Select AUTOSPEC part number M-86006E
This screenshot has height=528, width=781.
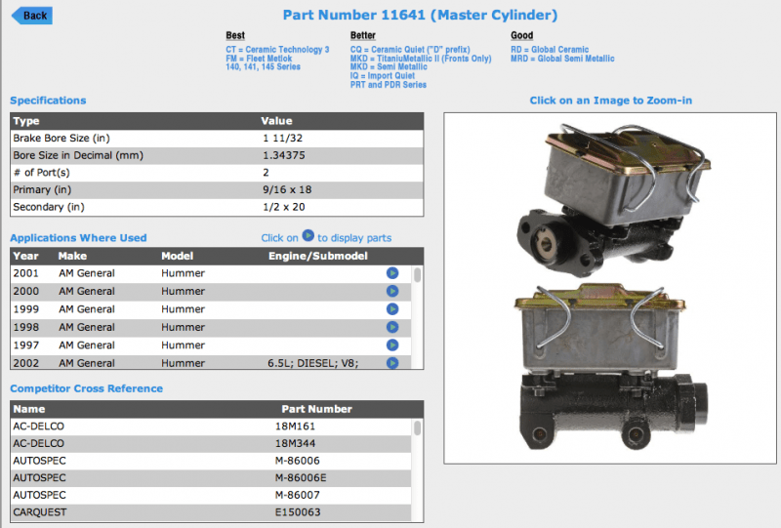click(x=301, y=477)
